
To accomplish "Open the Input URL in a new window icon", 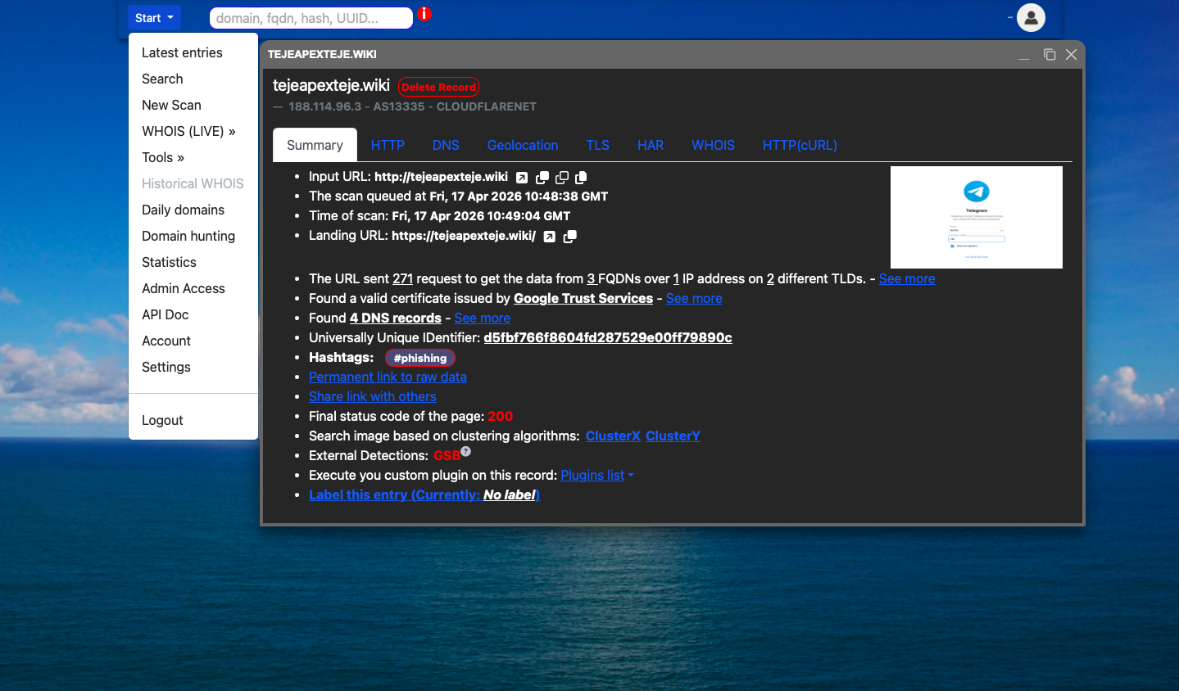I will 522,178.
